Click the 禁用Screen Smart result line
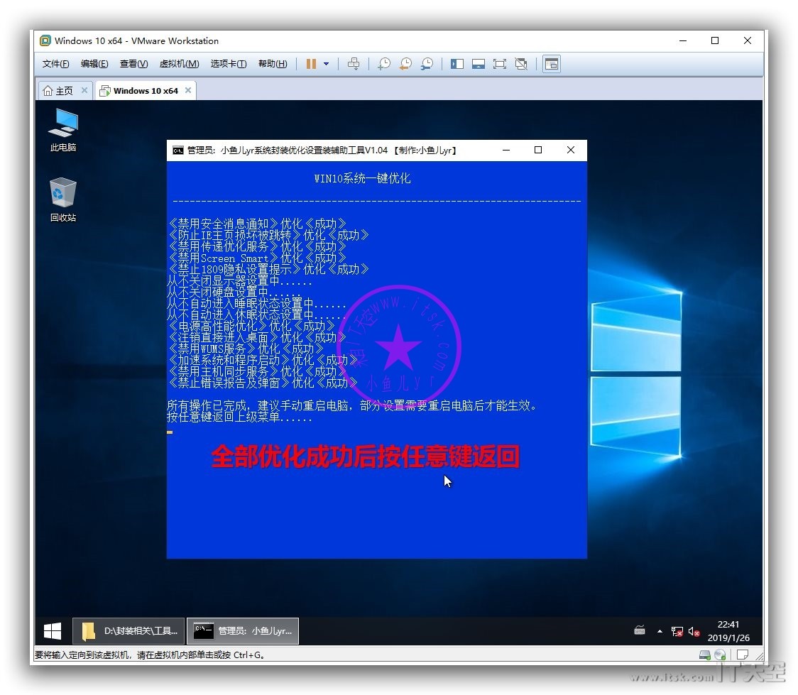The width and height of the screenshot is (798, 695). (x=258, y=258)
